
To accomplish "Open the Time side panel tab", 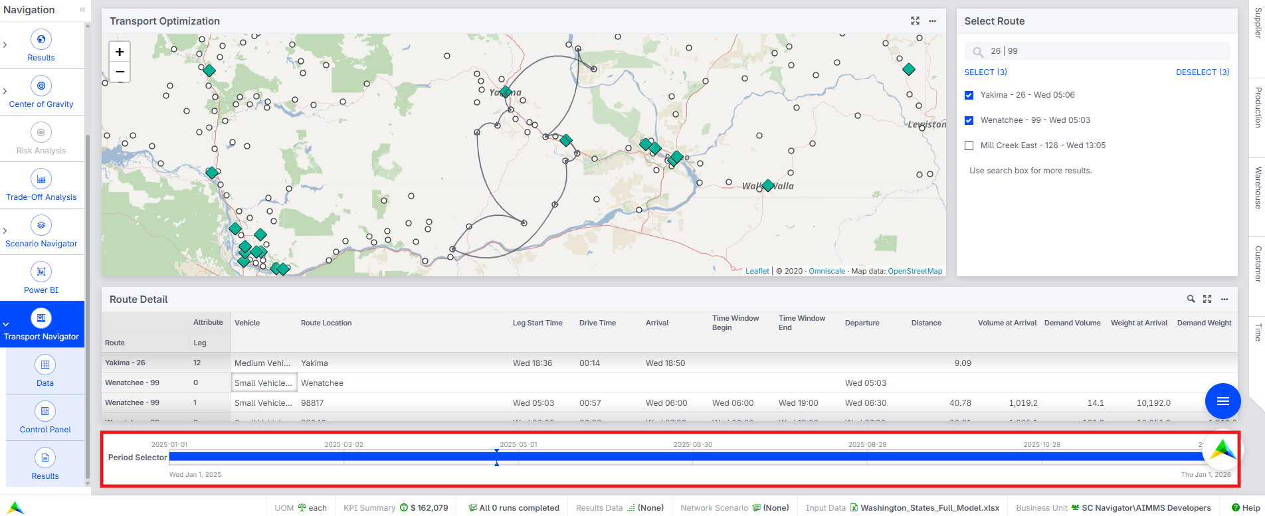I will [1257, 332].
